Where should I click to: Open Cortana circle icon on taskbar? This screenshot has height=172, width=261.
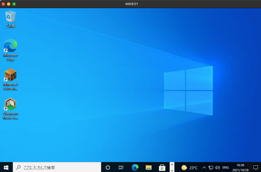[x=108, y=167]
